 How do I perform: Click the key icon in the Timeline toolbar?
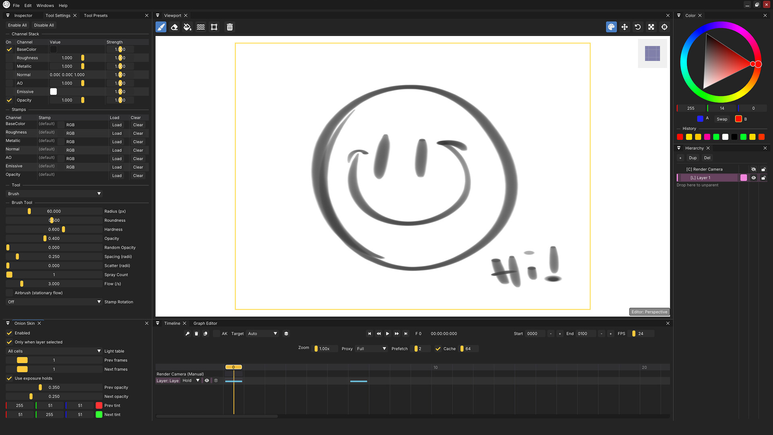[187, 333]
